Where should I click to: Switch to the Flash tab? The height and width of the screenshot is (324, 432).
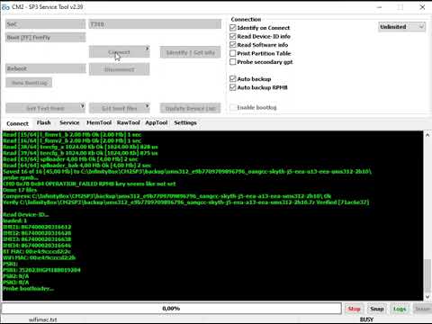[43, 122]
